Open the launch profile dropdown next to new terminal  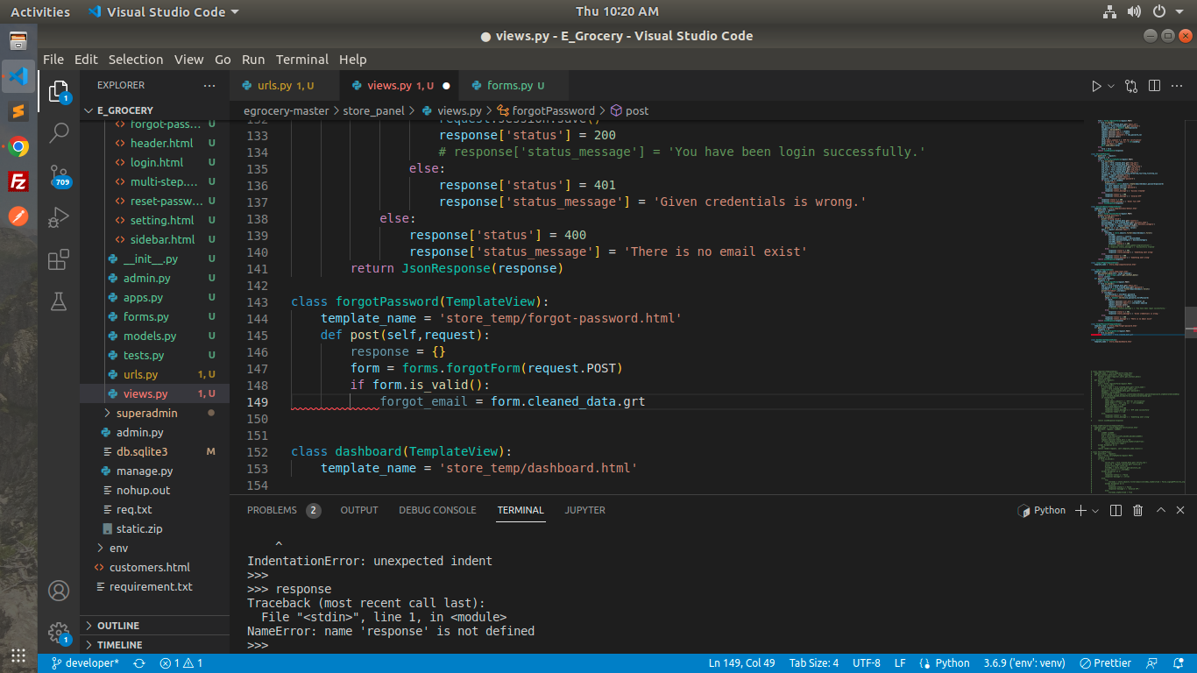pos(1096,510)
